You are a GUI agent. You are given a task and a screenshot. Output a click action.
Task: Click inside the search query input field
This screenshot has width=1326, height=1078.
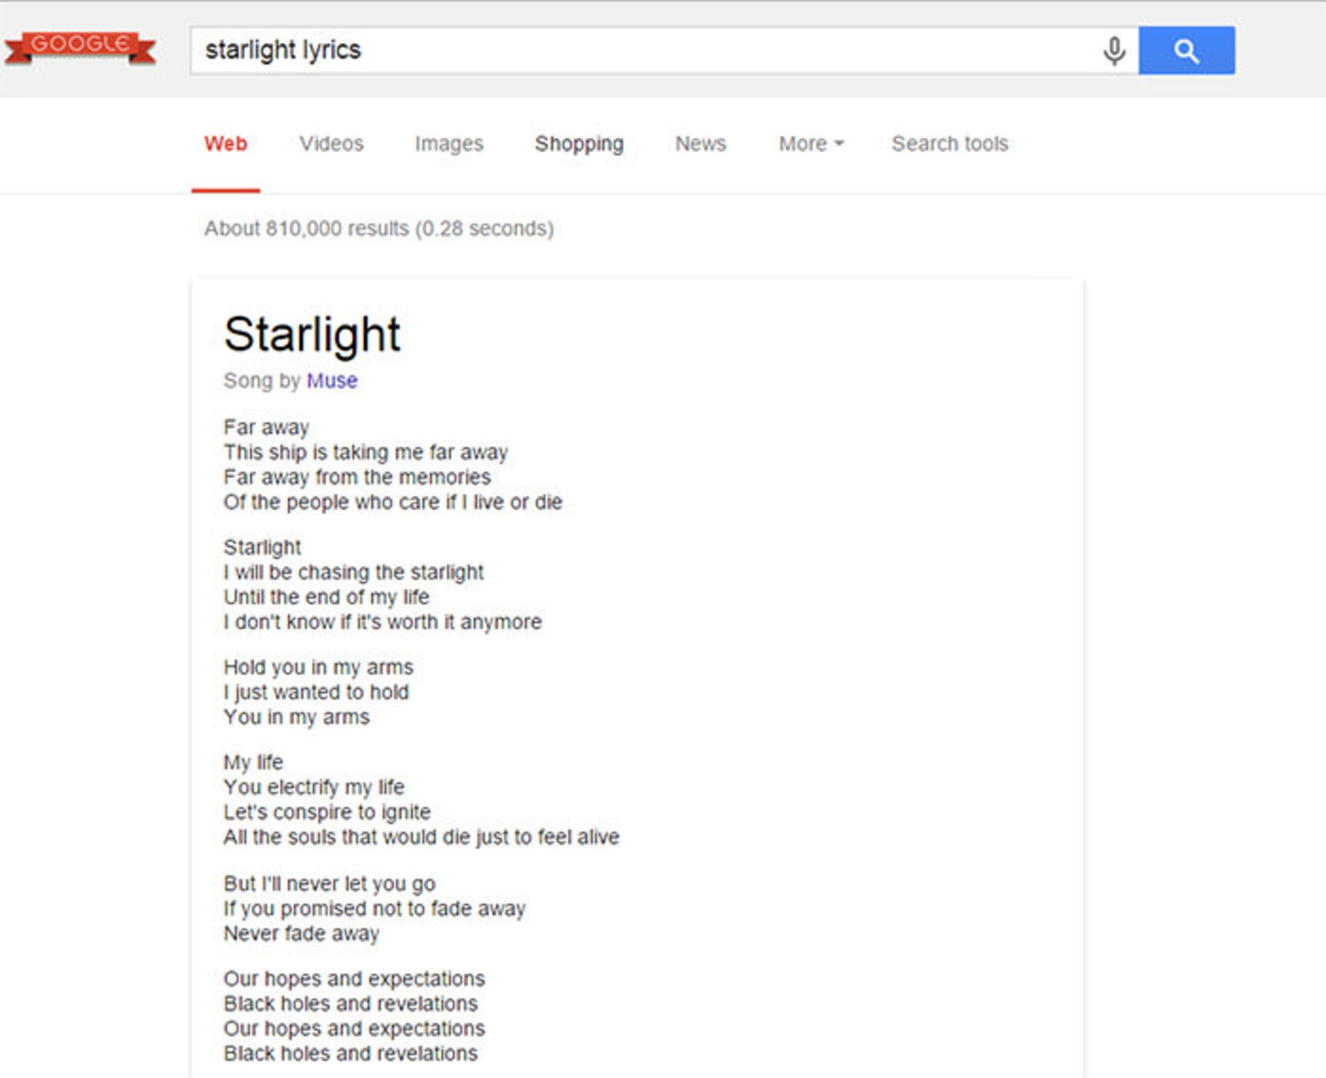coord(622,50)
